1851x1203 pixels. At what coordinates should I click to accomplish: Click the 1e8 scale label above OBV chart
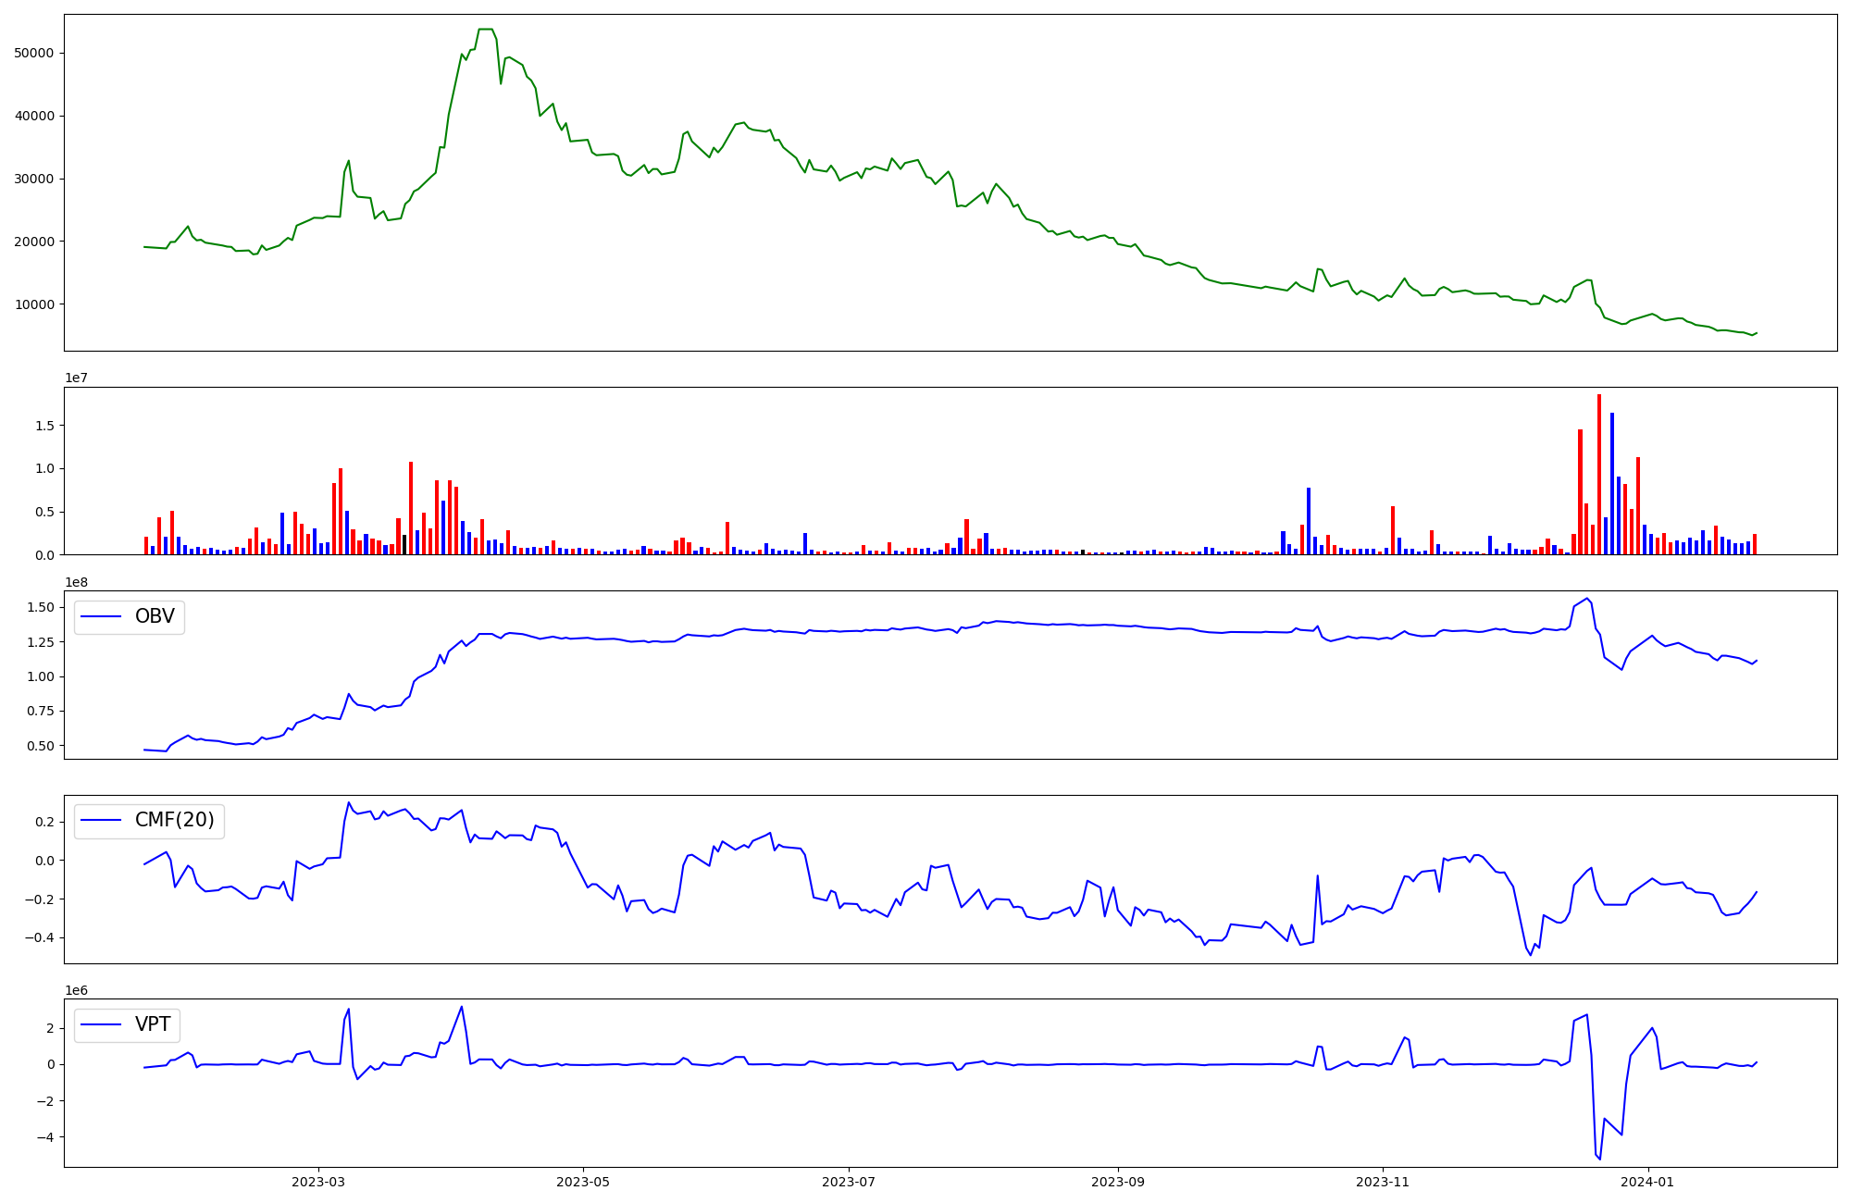tap(77, 583)
